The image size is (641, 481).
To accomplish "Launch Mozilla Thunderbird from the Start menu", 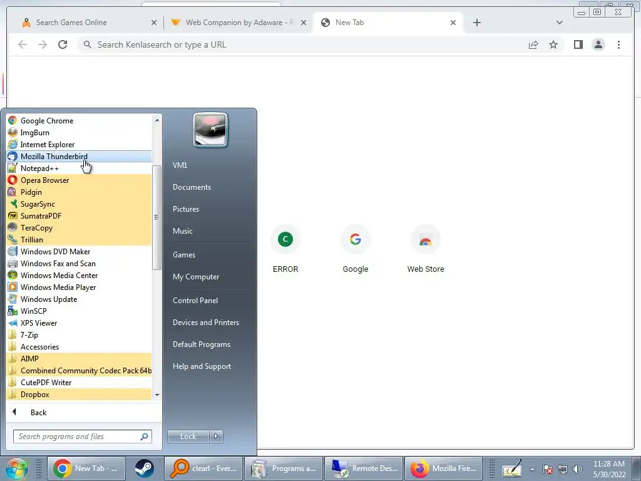I will [79, 156].
